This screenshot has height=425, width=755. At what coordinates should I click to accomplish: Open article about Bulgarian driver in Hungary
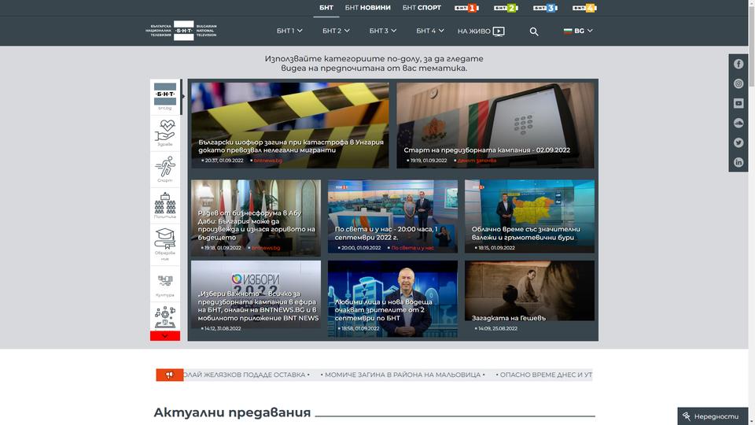290,125
